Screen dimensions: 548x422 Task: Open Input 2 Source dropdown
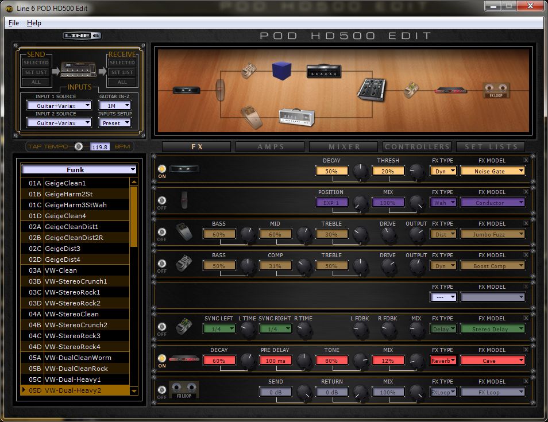59,123
